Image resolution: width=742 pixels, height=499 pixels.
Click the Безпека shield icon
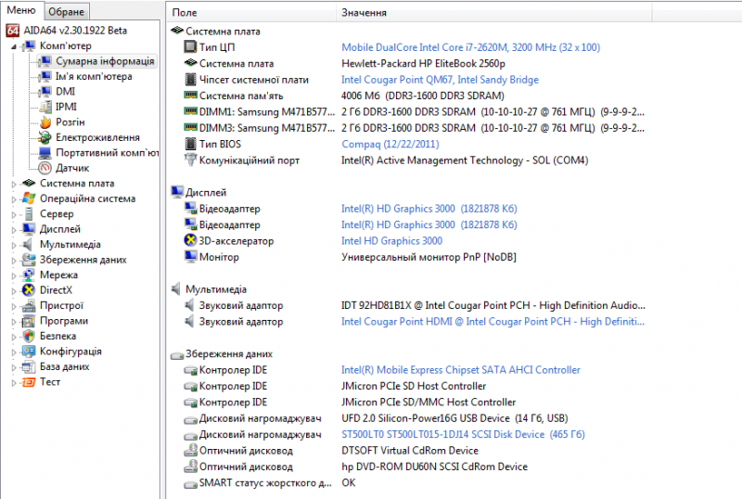click(29, 336)
